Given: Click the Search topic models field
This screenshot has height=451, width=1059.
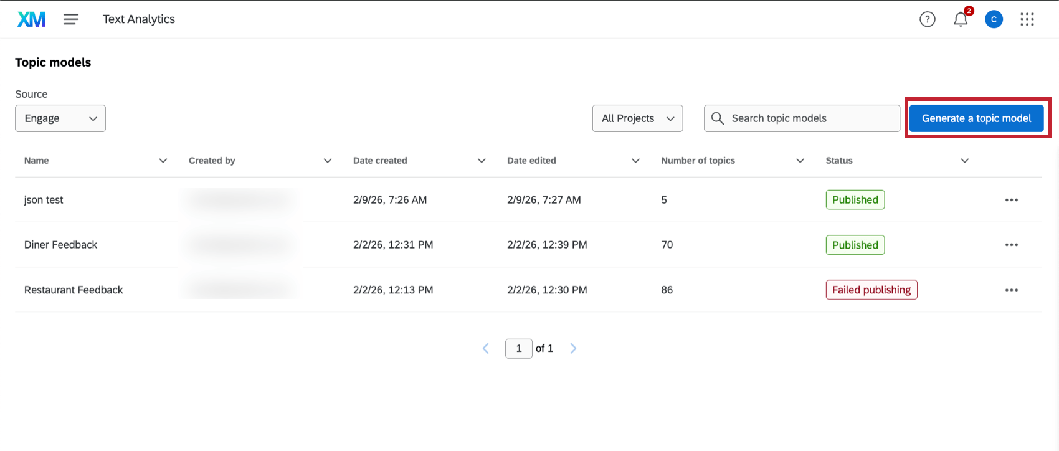Looking at the screenshot, I should click(810, 118).
